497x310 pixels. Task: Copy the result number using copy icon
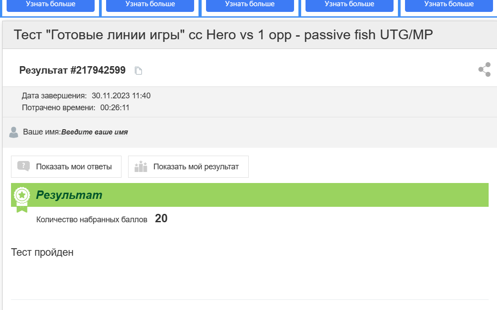pyautogui.click(x=138, y=71)
